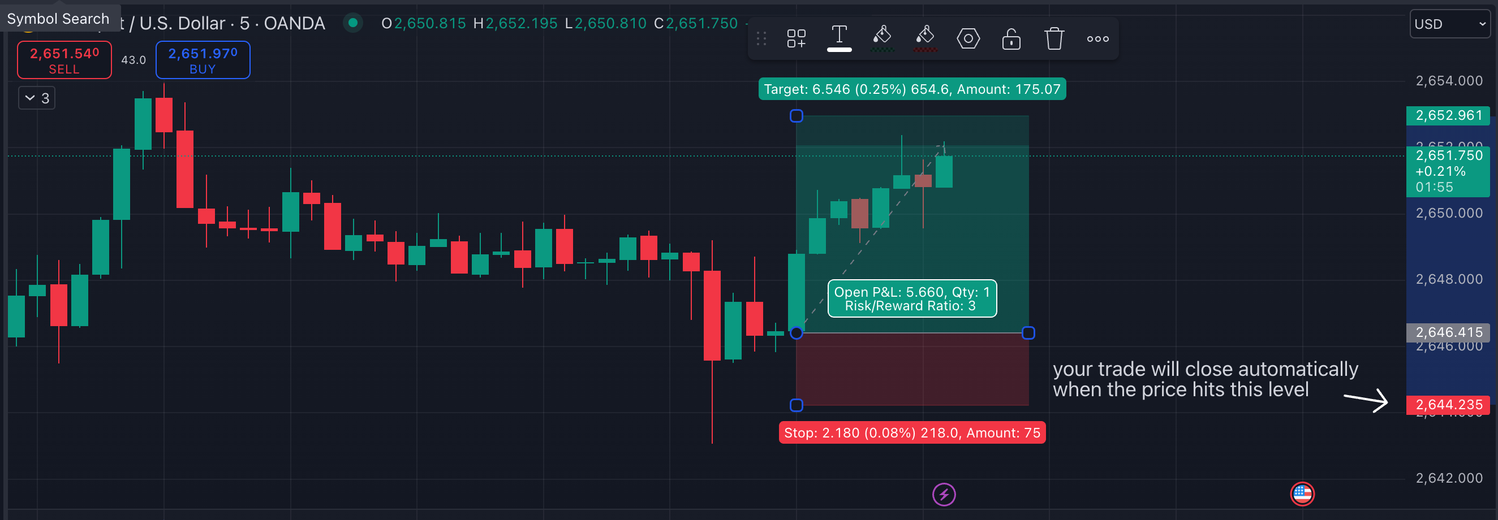Open profit zone fill color bucket
The height and width of the screenshot is (520, 1498).
click(882, 38)
